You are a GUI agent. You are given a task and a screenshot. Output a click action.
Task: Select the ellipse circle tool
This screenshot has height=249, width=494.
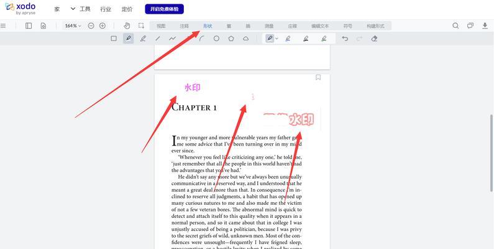coord(216,39)
